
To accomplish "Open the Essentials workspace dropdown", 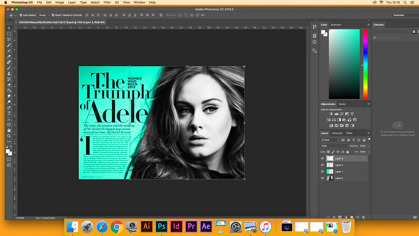I will (405, 15).
